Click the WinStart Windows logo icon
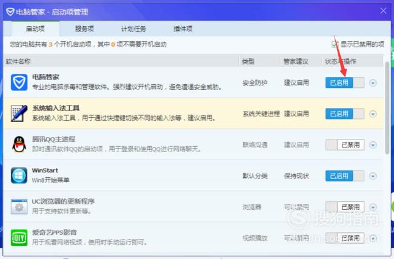Screen dimensions: 394x259 (x=19, y=175)
